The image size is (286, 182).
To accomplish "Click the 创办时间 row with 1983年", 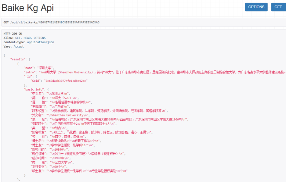I will tap(51, 158).
